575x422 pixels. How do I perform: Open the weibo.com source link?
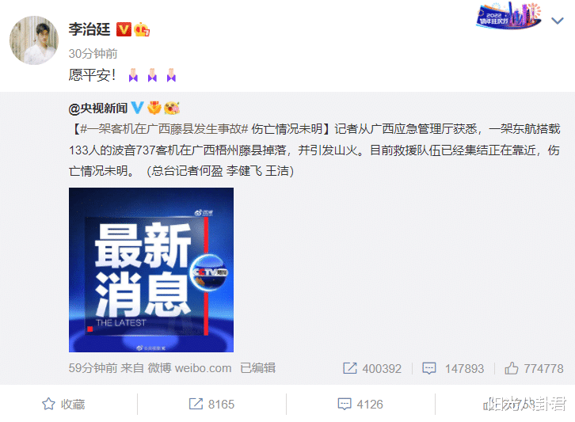point(204,367)
